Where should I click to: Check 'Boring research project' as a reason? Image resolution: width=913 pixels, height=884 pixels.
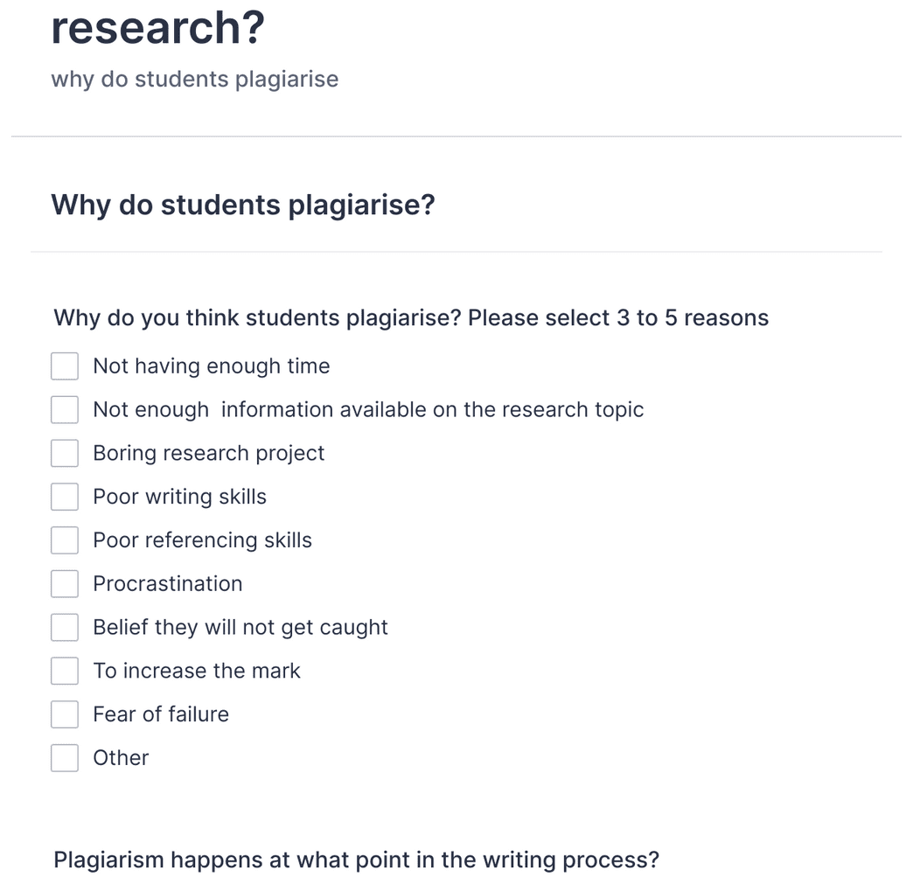(x=65, y=453)
